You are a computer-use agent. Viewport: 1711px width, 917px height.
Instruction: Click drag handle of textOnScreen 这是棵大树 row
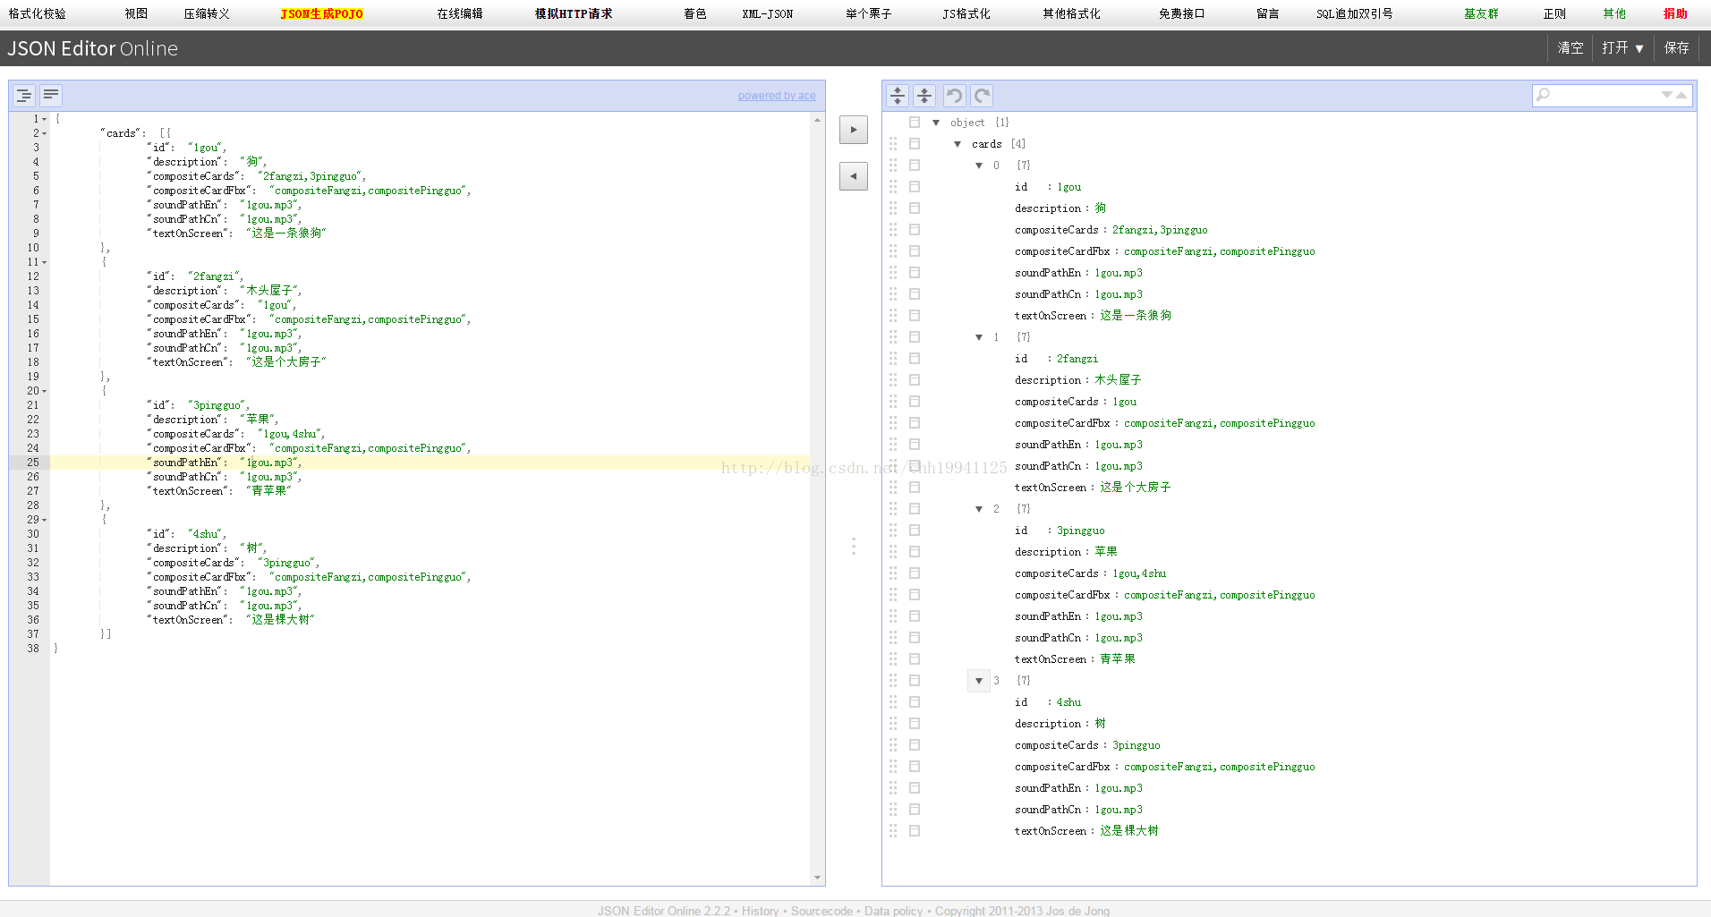click(x=893, y=831)
